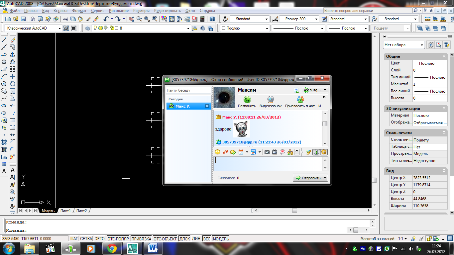Show more QIP toolbar buttons chevron

(x=297, y=152)
